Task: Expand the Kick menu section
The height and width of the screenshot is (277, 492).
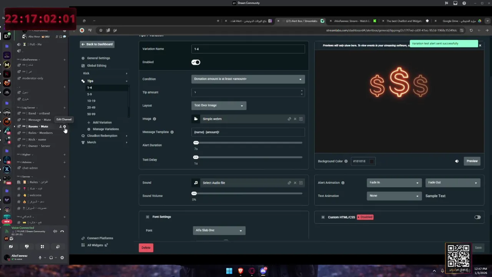Action: pyautogui.click(x=105, y=73)
